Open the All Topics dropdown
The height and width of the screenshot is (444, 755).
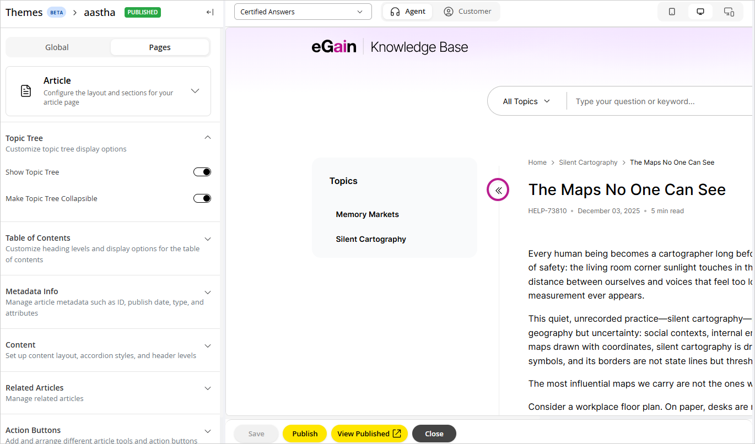(x=525, y=101)
